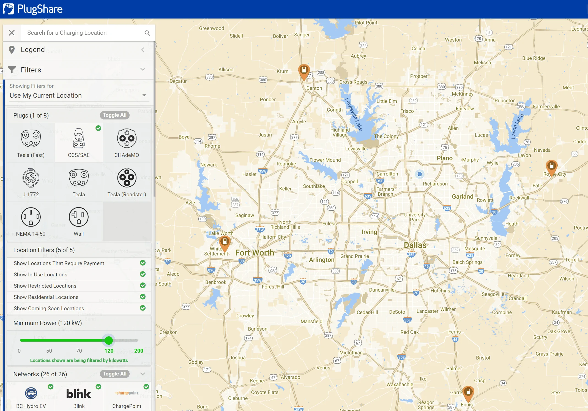Viewport: 588px width, 411px height.
Task: Open the charger pin near White Settlement
Action: click(x=225, y=244)
